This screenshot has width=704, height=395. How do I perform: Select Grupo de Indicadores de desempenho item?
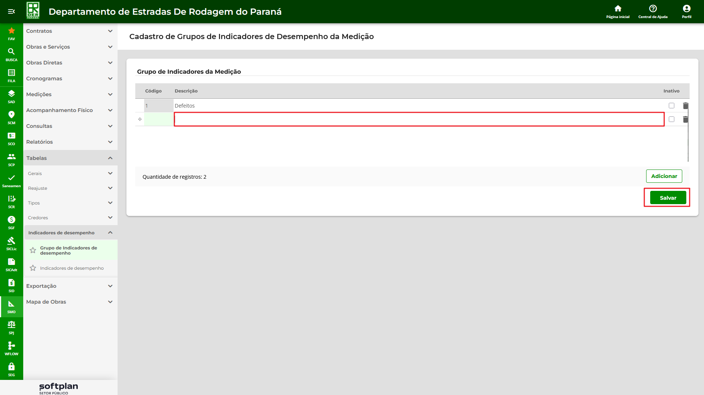tap(69, 250)
